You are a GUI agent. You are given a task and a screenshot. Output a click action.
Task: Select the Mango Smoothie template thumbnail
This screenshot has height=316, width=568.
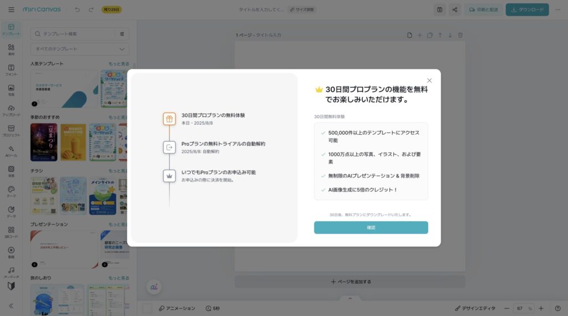[x=73, y=142]
